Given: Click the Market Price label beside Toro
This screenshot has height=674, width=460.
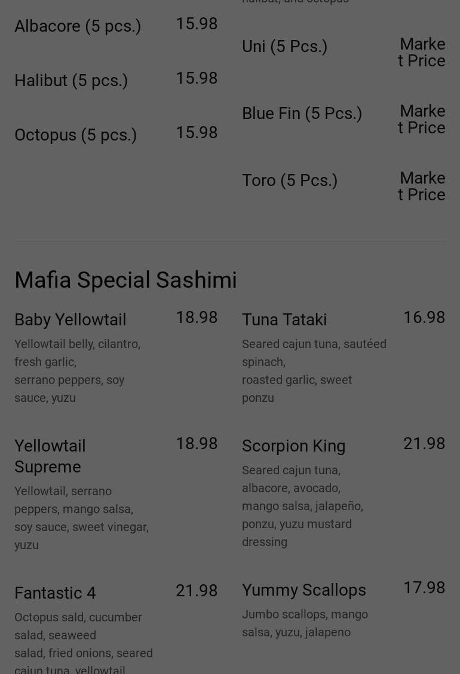Looking at the screenshot, I should pos(422,187).
